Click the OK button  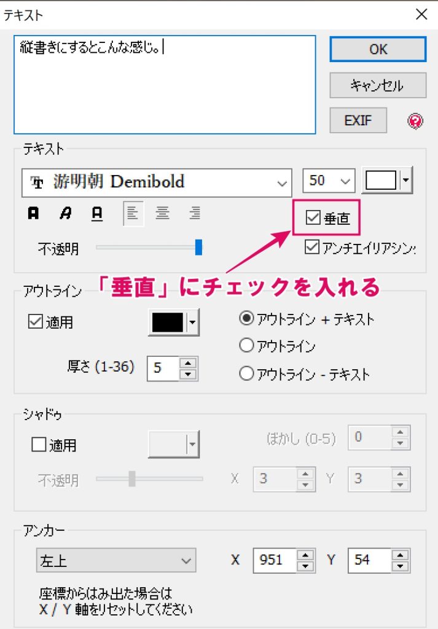(378, 49)
